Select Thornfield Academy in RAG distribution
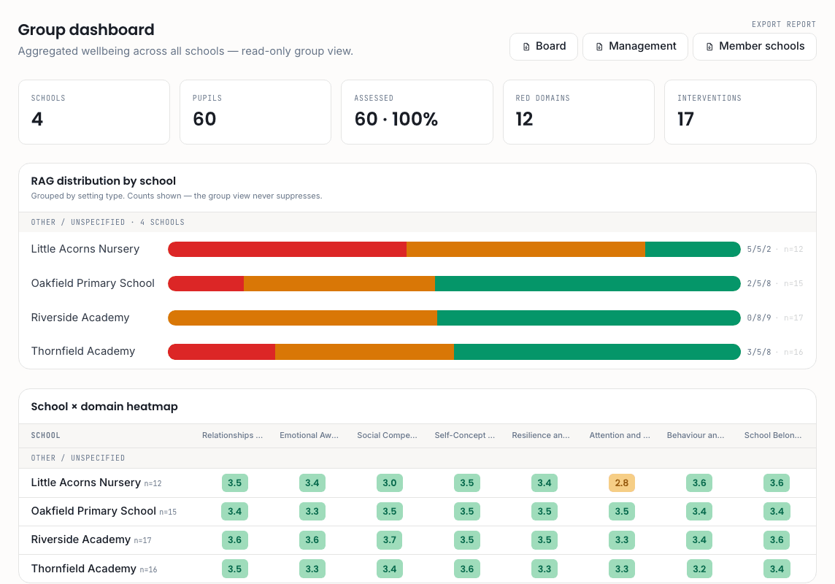The image size is (835, 584). 83,351
